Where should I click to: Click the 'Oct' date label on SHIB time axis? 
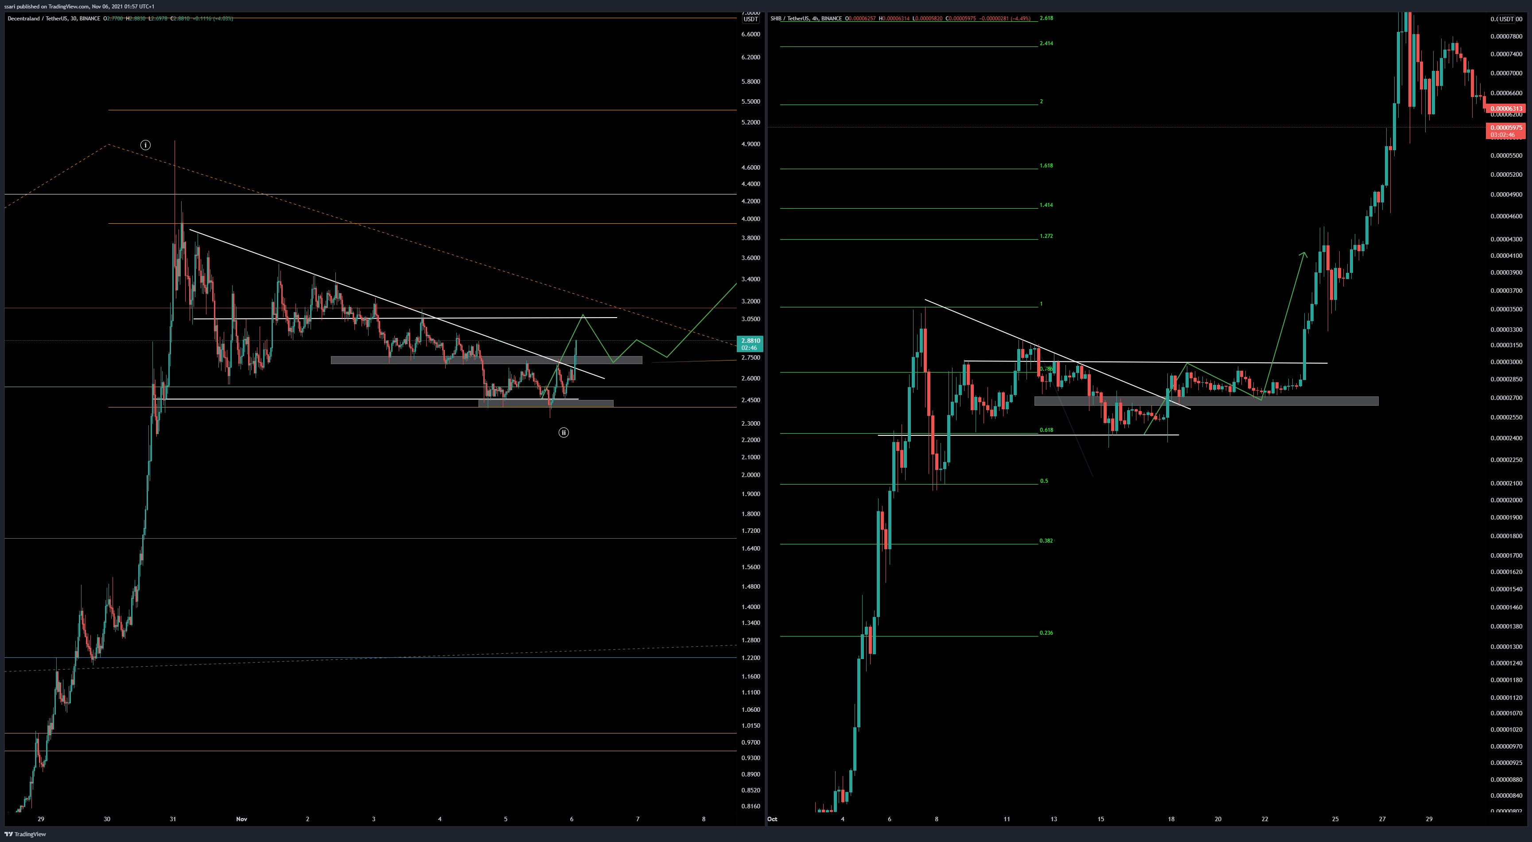[773, 819]
